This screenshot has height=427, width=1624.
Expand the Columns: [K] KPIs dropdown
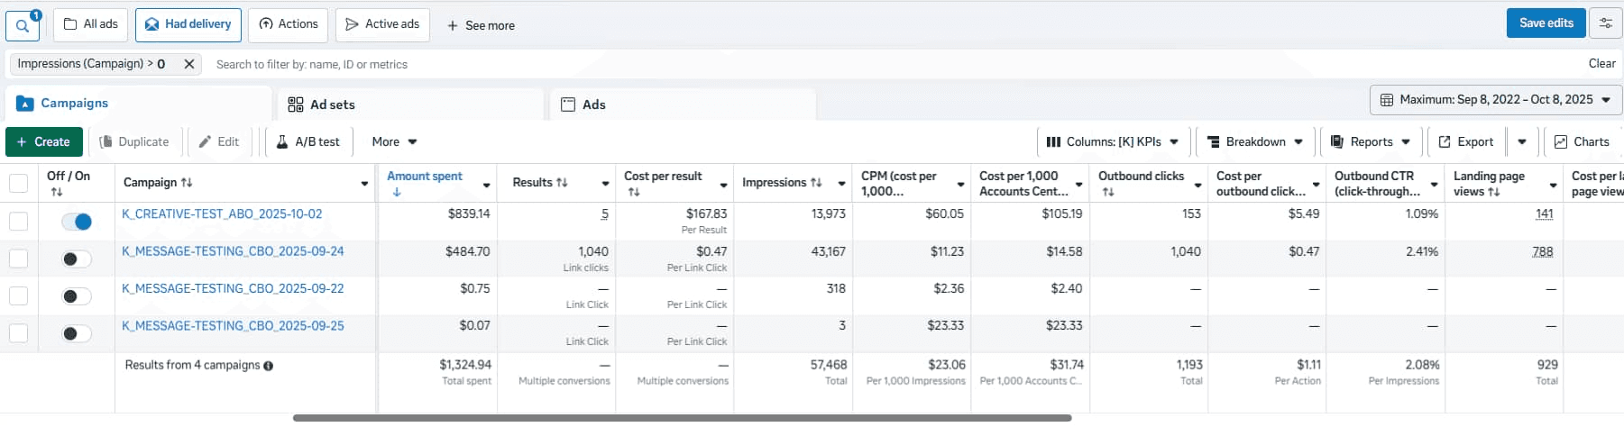pyautogui.click(x=1113, y=141)
